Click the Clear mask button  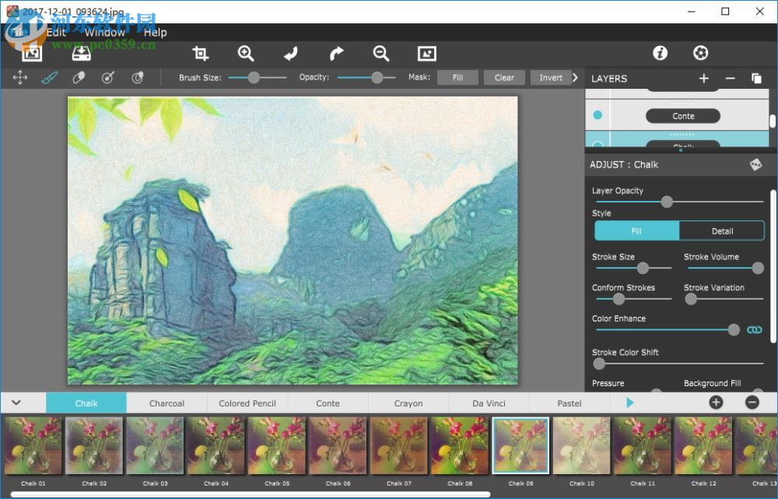coord(504,77)
